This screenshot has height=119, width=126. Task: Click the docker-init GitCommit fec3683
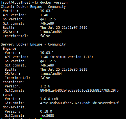click(x=47, y=116)
